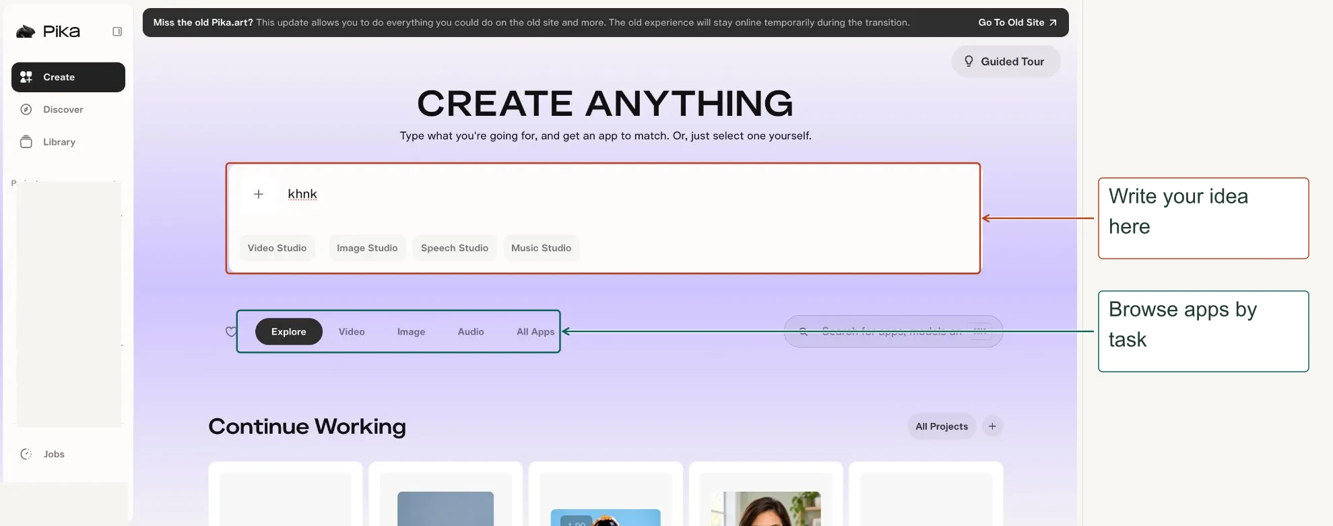Viewport: 1333px width, 526px height.
Task: Switch to the Audio tab
Action: click(471, 331)
